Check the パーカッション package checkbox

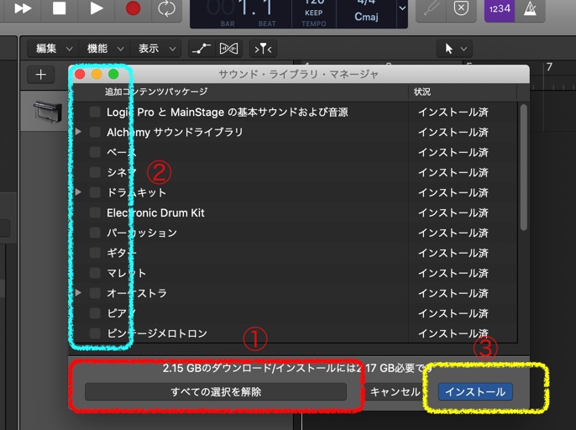95,233
